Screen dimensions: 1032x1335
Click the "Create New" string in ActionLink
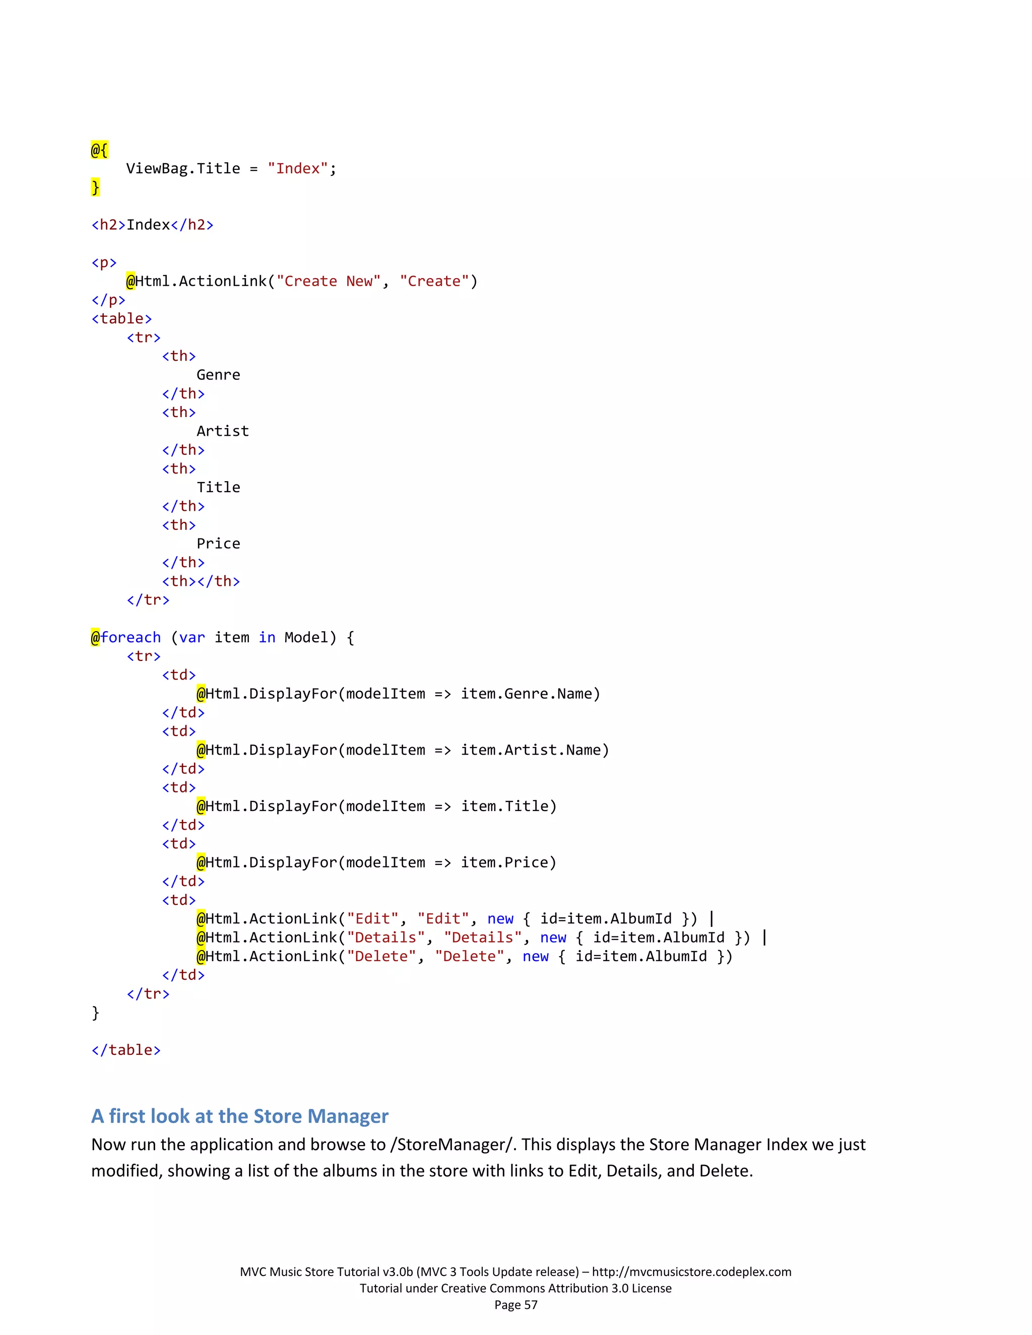(x=329, y=281)
